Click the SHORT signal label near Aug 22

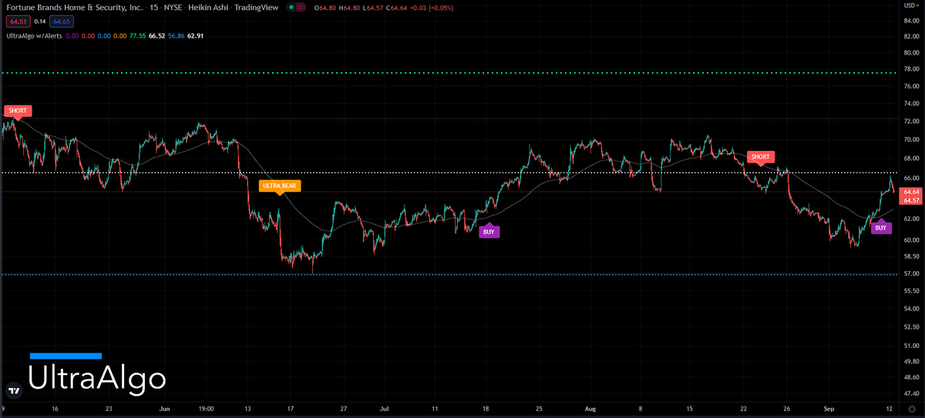point(760,157)
